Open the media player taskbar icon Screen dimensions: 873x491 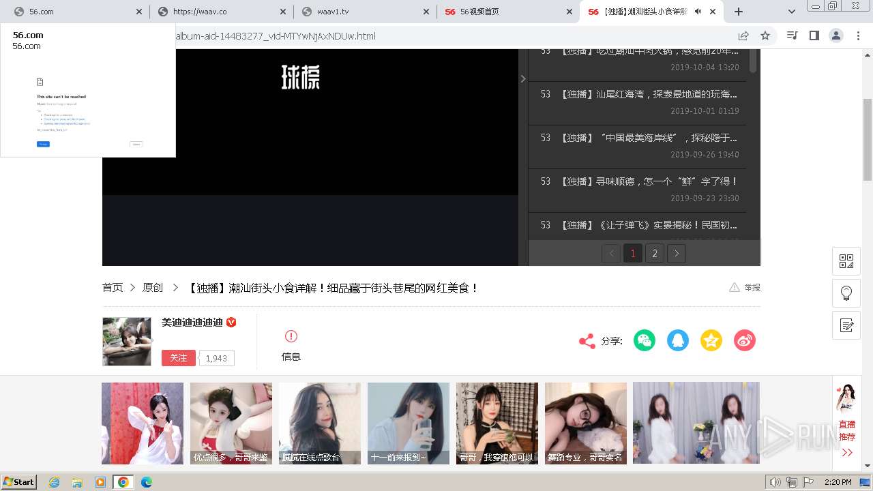pos(100,482)
